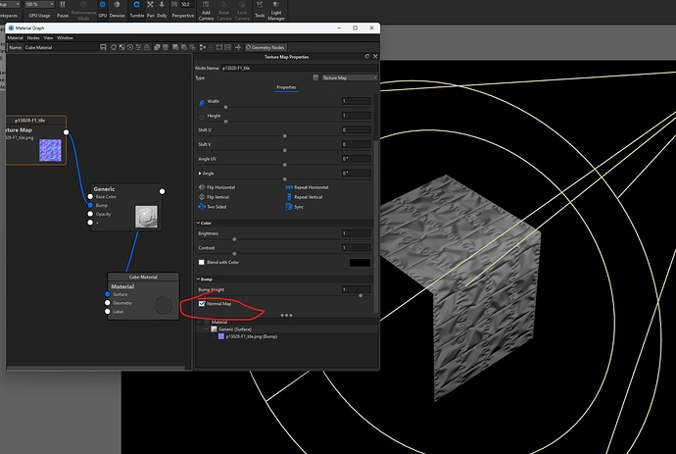Click the Material node Geometry socket
This screenshot has width=676, height=454.
108,303
